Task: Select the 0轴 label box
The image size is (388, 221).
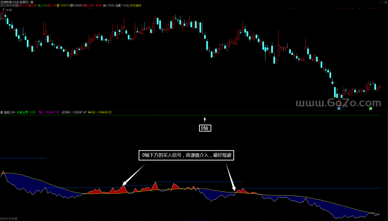Action: [205, 128]
